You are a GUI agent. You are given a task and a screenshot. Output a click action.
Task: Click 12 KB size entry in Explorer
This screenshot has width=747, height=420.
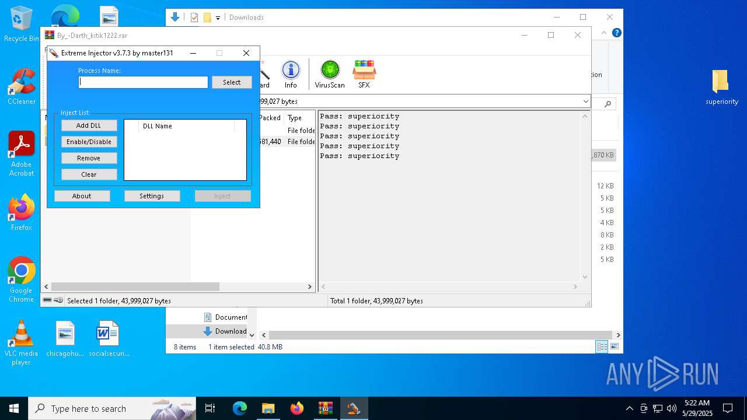click(x=605, y=186)
